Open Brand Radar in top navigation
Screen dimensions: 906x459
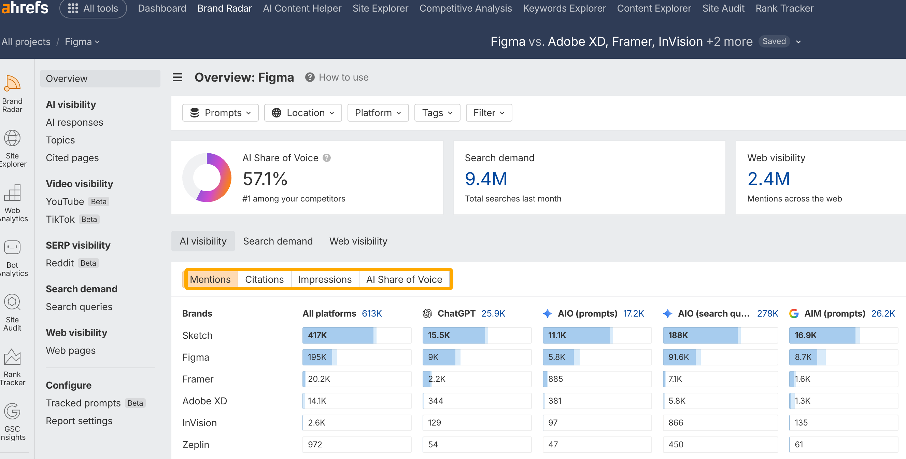coord(225,8)
